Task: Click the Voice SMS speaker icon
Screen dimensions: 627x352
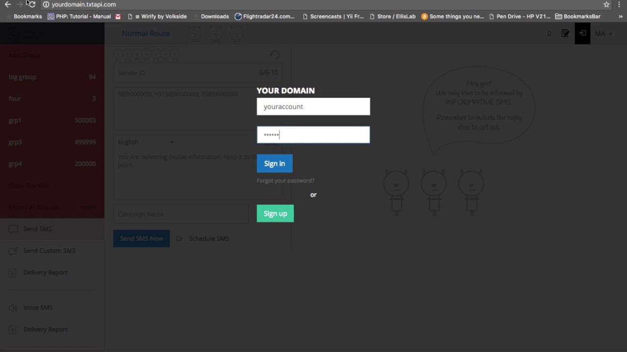Action: tap(13, 308)
